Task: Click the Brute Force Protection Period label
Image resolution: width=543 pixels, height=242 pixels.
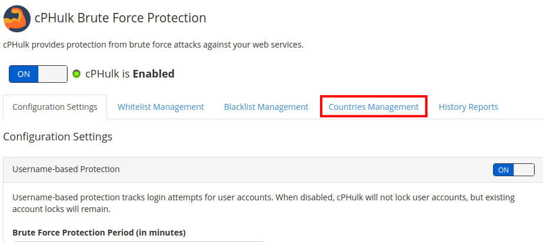Action: click(99, 233)
